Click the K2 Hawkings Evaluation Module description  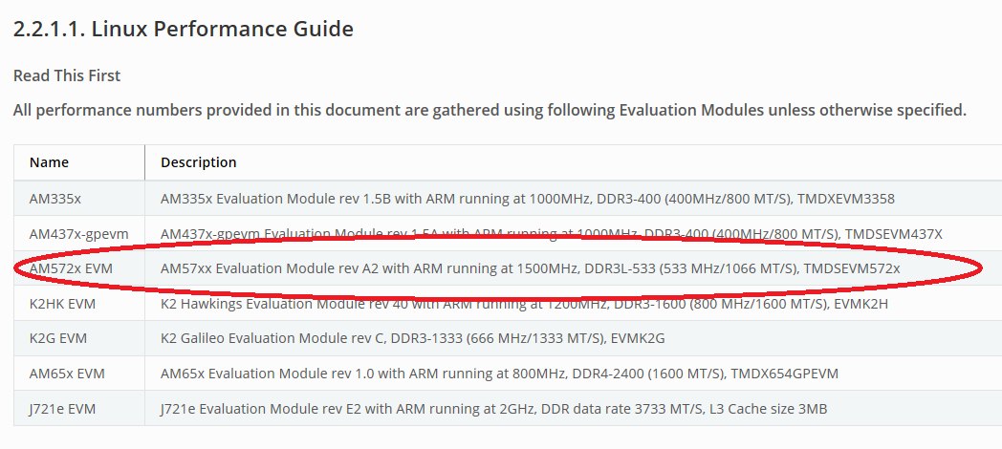(524, 304)
